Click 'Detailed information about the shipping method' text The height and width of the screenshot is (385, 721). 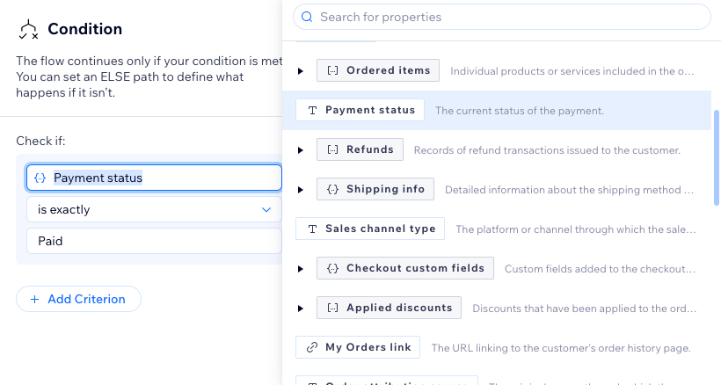(x=569, y=190)
